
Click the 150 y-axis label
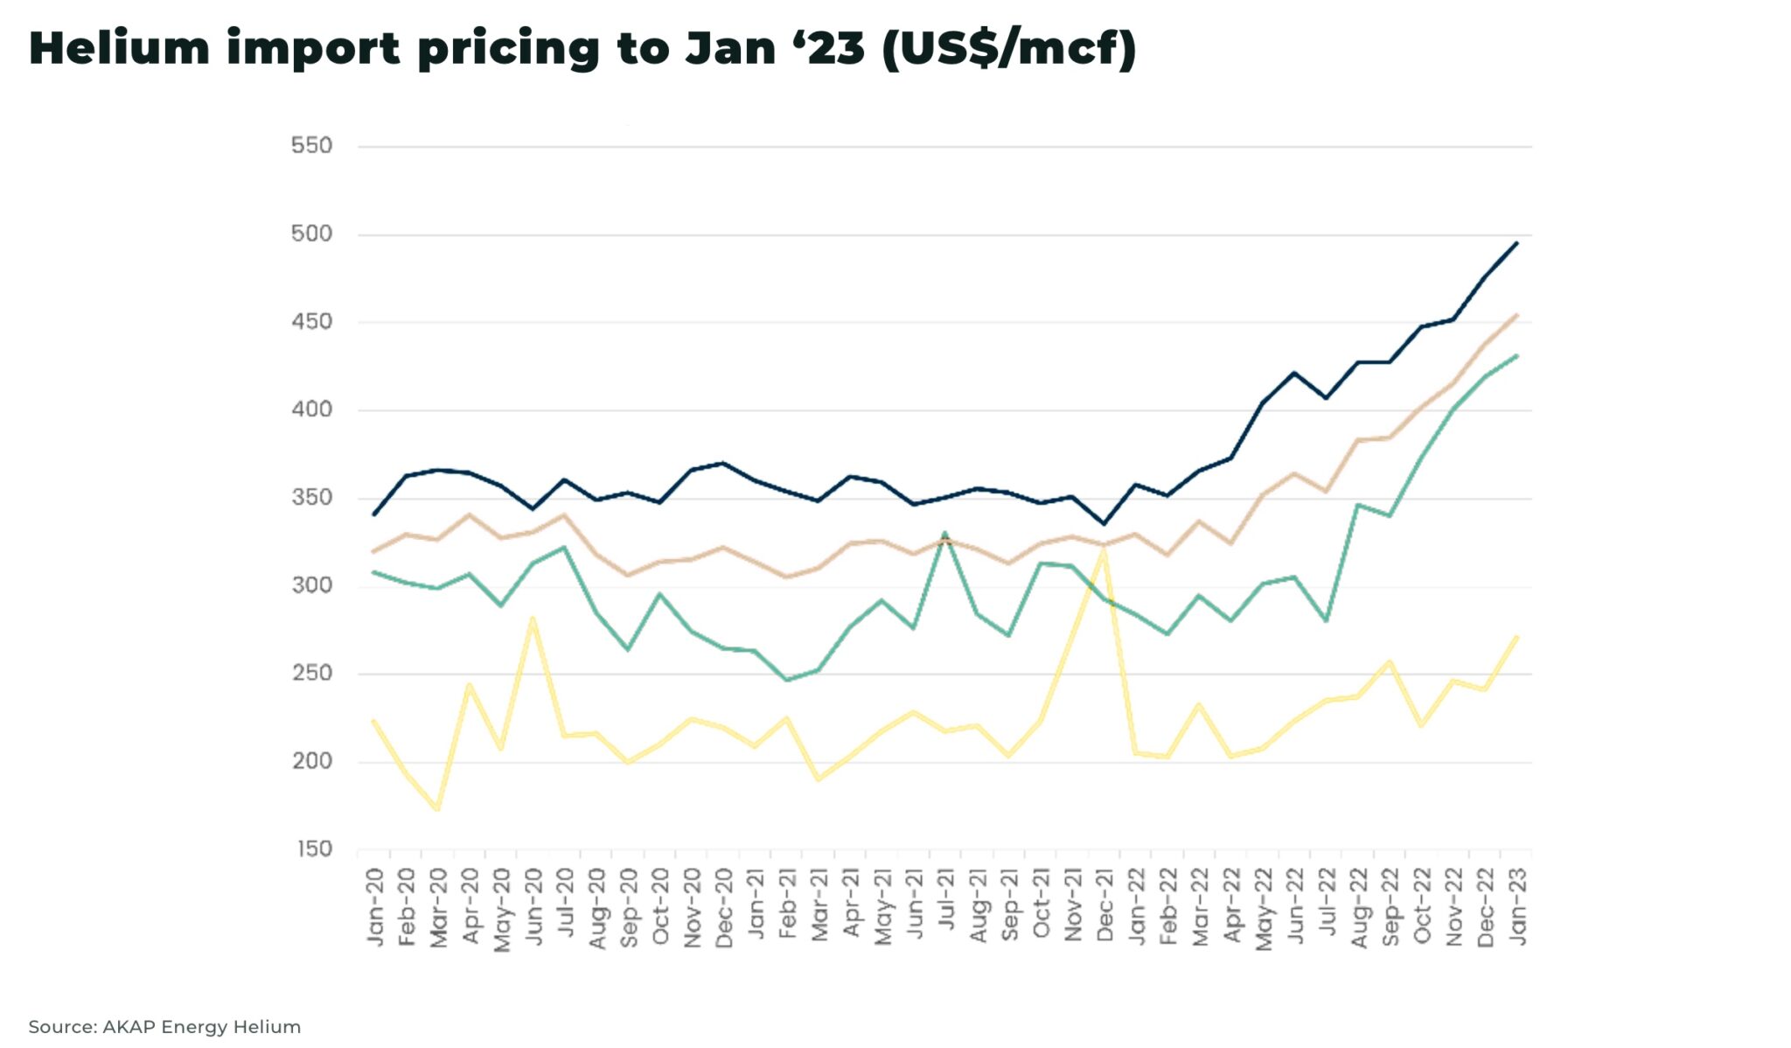pyautogui.click(x=314, y=849)
